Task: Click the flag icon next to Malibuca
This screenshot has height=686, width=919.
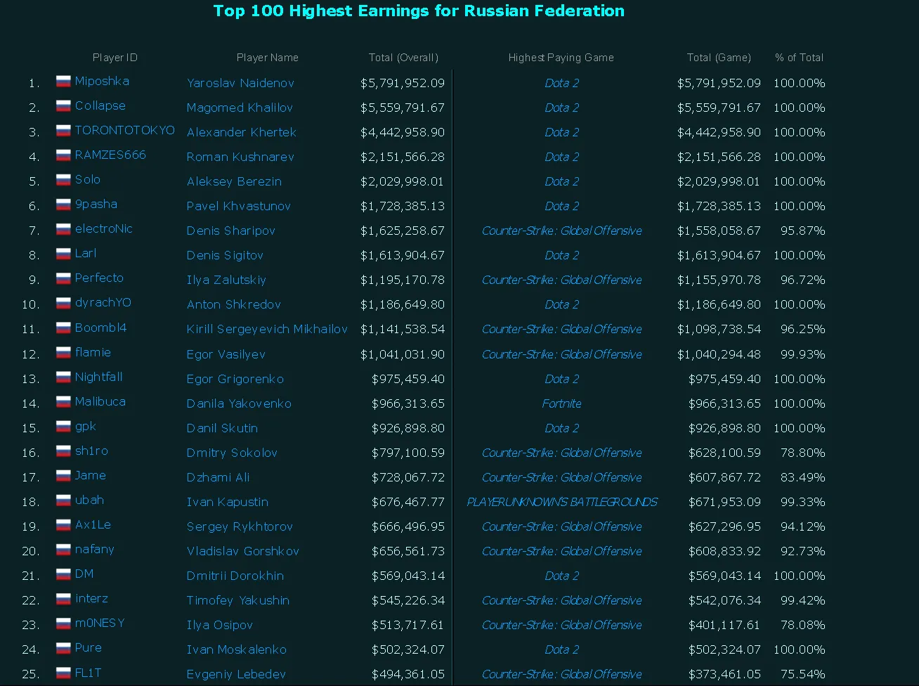Action: tap(63, 402)
